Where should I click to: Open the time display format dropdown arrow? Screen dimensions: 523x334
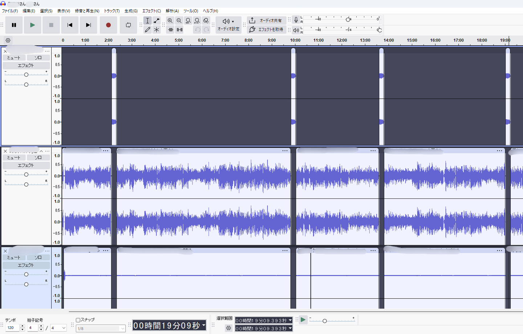pos(204,325)
